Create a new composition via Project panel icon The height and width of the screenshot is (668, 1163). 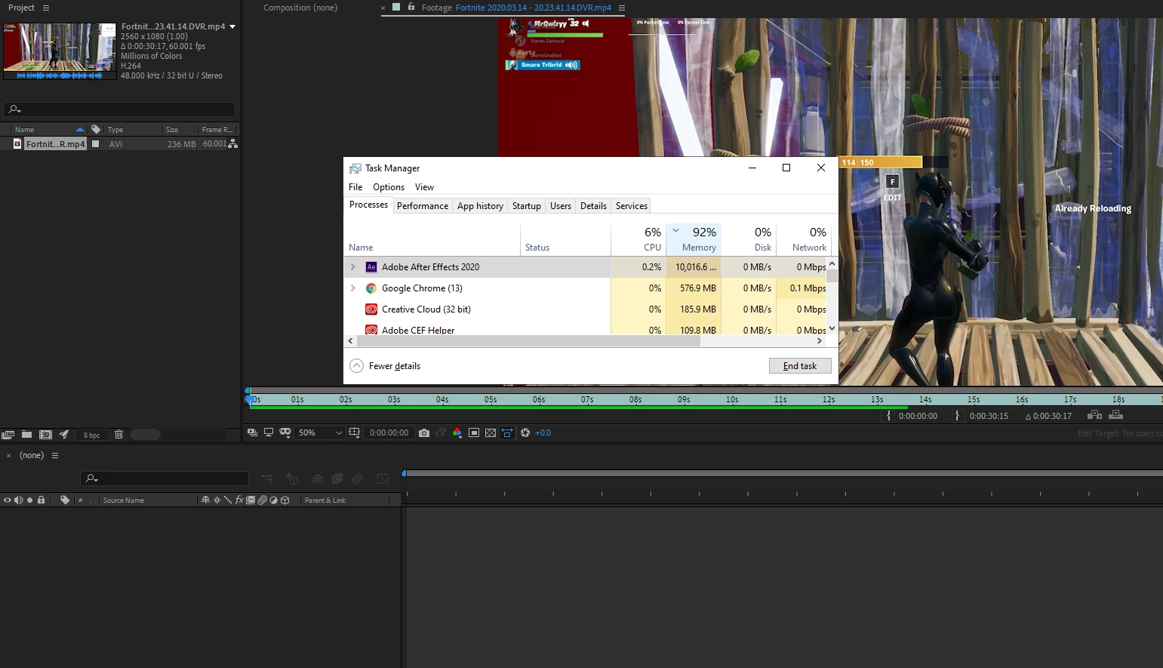point(45,434)
